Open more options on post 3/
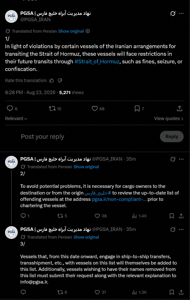This screenshot has height=300, width=190. pyautogui.click(x=181, y=229)
